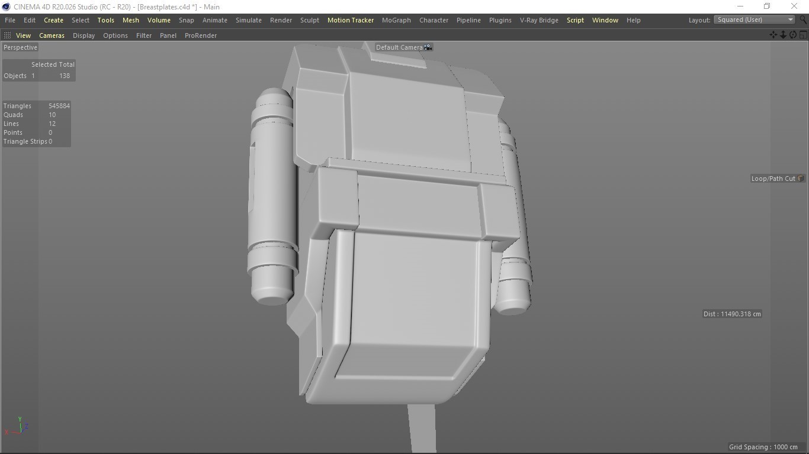Screen dimensions: 809x454
Task: Open the viewport Cameras menu
Action: pos(52,35)
